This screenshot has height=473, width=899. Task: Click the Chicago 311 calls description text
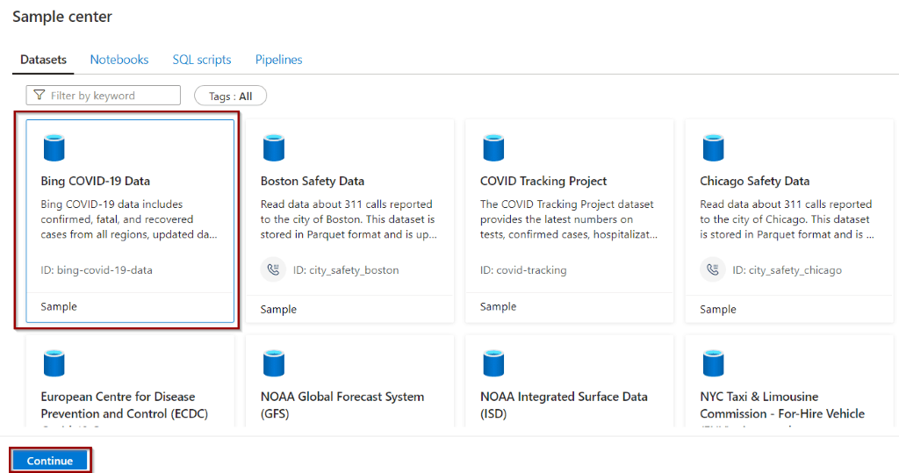click(787, 219)
